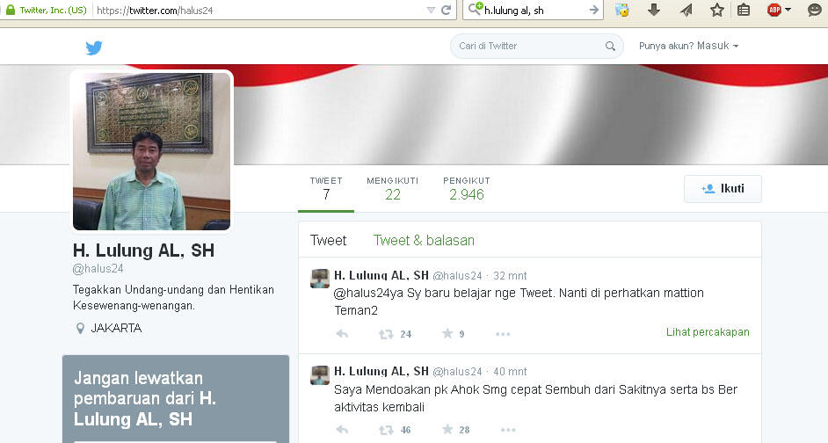Click author name on the 32 mnt tweet

(x=381, y=275)
